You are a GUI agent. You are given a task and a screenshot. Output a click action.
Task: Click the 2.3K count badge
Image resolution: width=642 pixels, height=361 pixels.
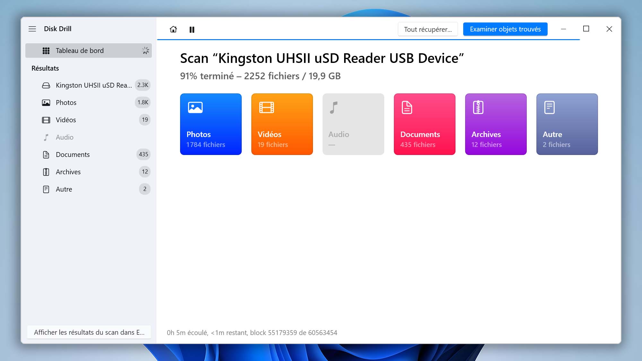point(143,85)
